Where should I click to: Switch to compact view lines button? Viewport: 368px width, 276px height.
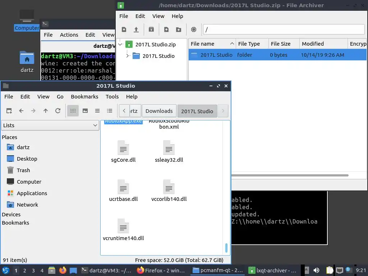coord(97,111)
